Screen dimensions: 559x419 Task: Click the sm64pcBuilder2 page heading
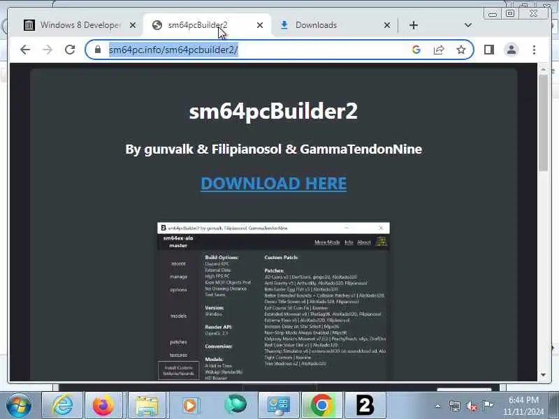(x=273, y=111)
